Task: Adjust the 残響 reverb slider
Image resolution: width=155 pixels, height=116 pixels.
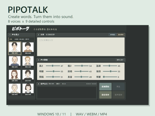Action: click(110, 77)
